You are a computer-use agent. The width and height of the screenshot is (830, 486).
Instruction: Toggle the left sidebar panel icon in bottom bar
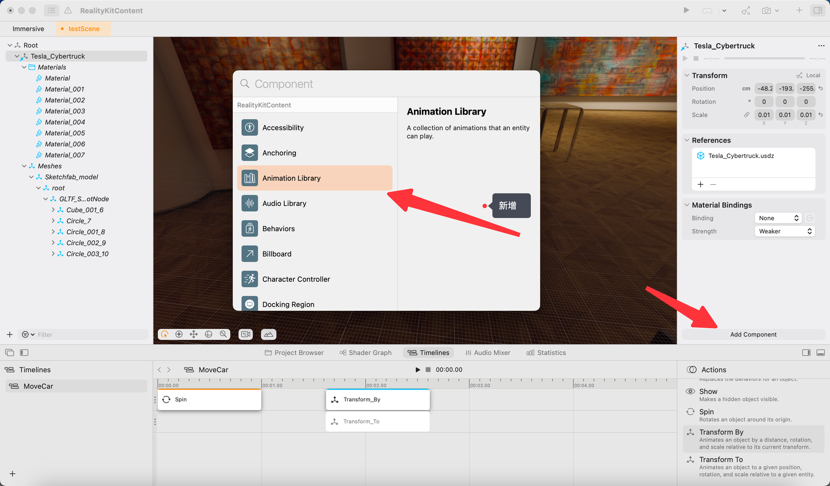pos(24,352)
